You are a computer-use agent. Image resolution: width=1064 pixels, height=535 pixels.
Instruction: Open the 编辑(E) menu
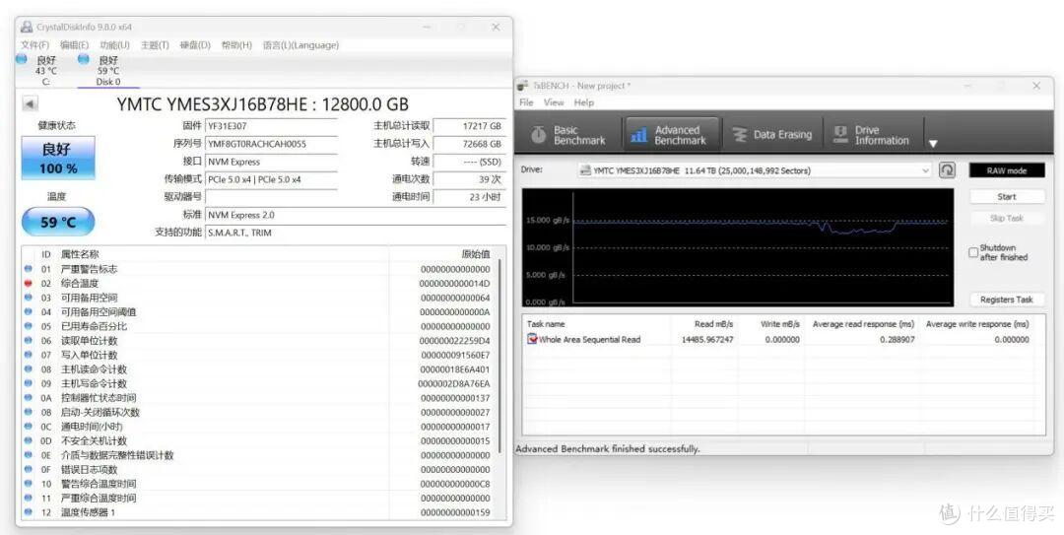(74, 44)
